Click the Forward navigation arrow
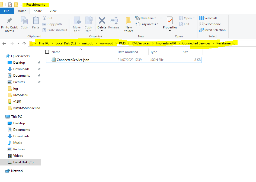Viewport: 256px width, 182px height. (x=12, y=44)
